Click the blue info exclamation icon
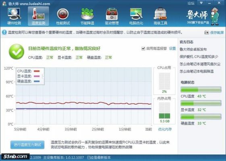The width and height of the screenshot is (226, 161). [4, 32]
